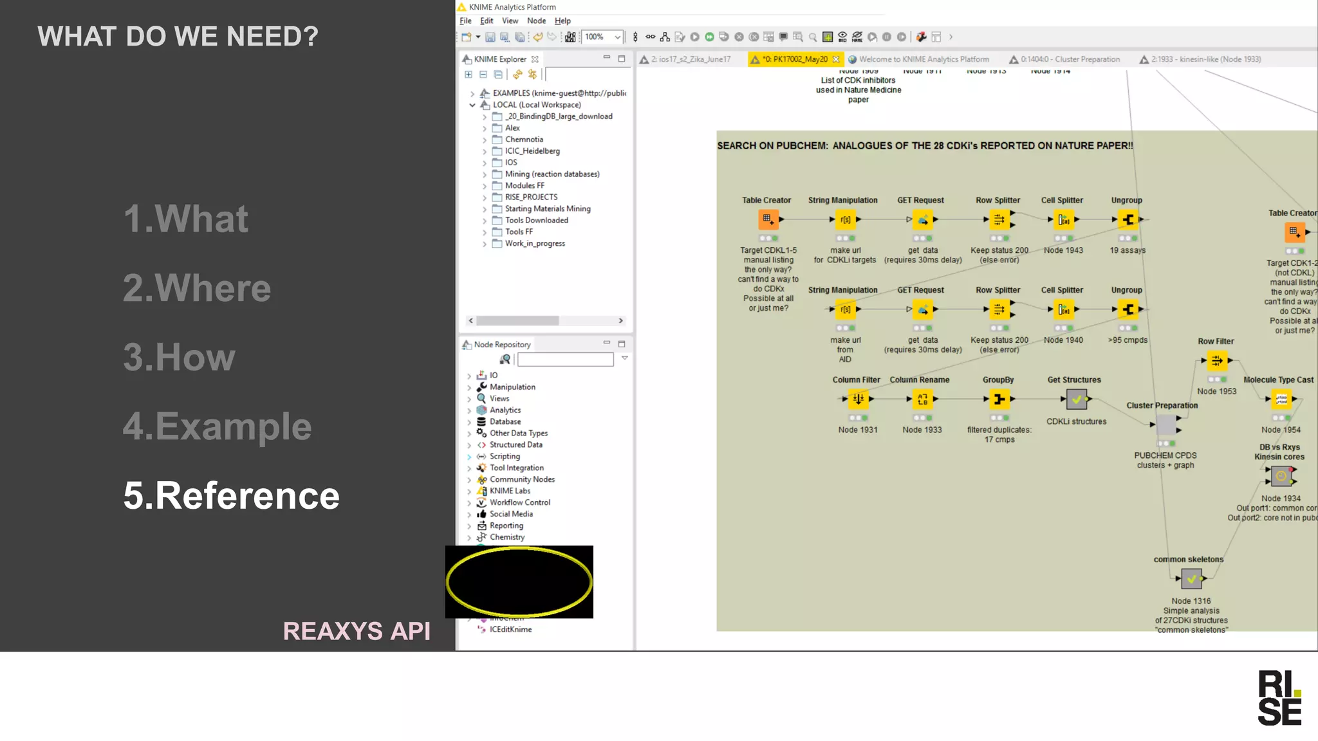
Task: Collapse the LOCAL (Local Workspace) node
Action: click(472, 105)
